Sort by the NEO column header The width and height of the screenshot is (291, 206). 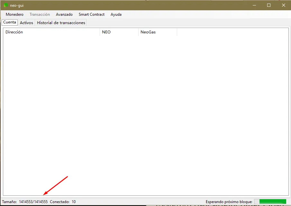coord(119,32)
